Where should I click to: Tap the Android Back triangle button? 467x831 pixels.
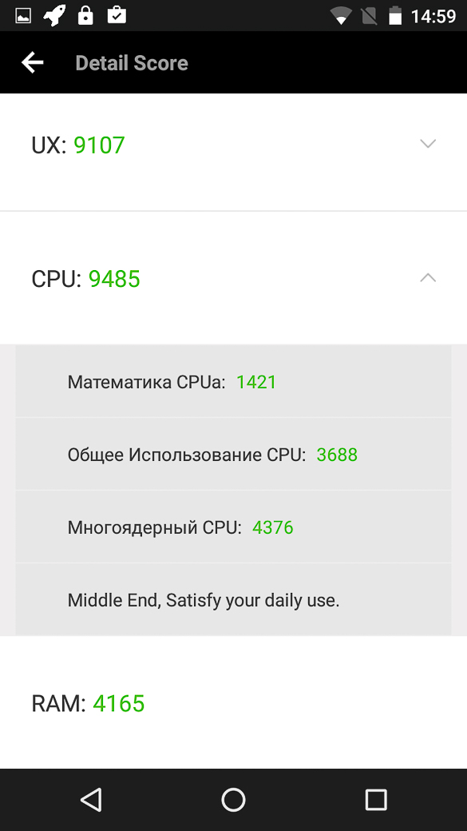[x=92, y=800]
